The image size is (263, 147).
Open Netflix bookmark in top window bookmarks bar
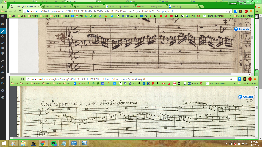tap(150, 16)
